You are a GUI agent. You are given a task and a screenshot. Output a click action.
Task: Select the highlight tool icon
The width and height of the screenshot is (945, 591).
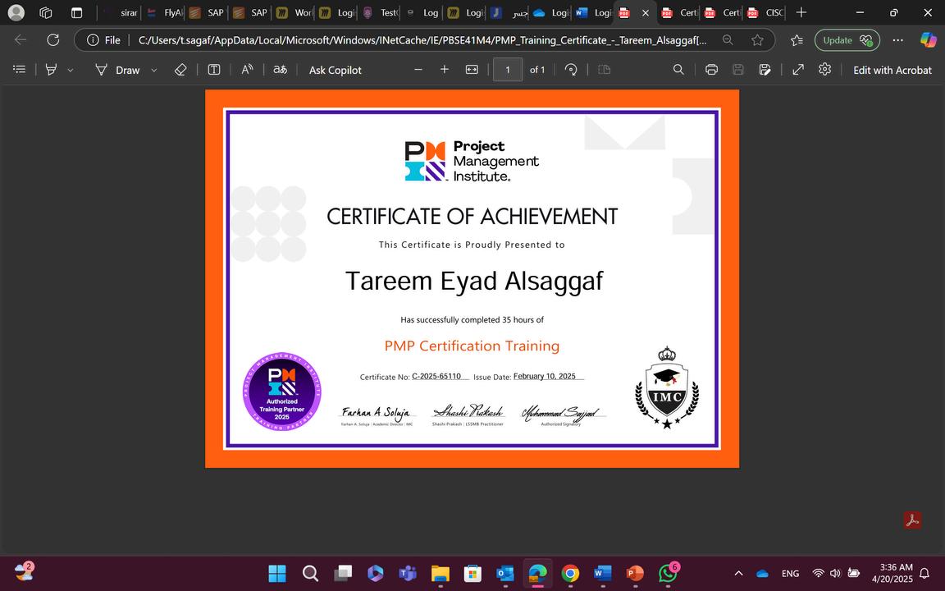point(51,69)
